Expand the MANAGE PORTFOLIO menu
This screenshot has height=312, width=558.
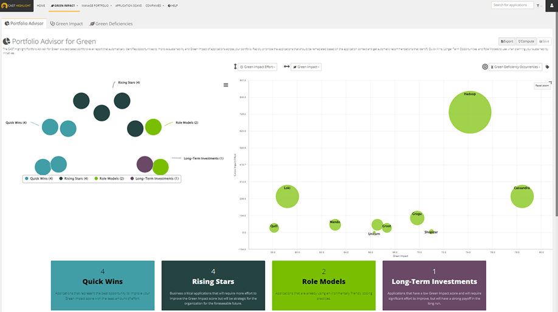(97, 5)
